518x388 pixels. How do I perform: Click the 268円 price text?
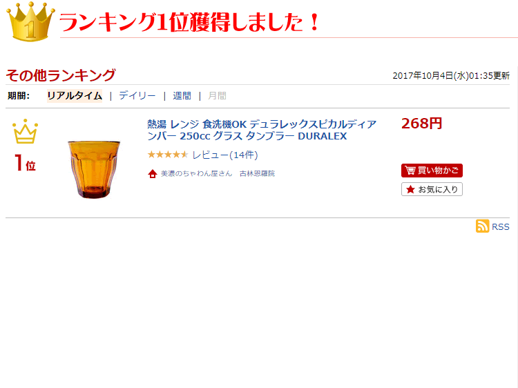pos(421,124)
